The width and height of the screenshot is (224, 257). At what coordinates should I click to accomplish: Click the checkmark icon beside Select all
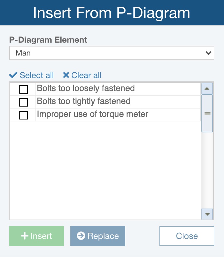pos(13,75)
